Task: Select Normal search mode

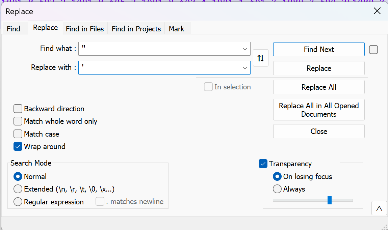Action: (18, 176)
